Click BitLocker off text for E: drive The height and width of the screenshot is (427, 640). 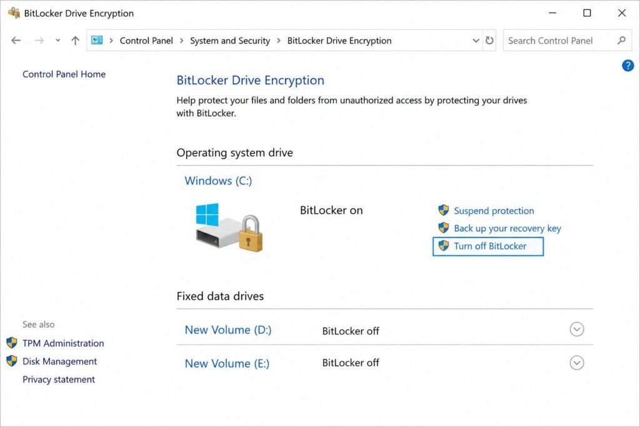[351, 363]
